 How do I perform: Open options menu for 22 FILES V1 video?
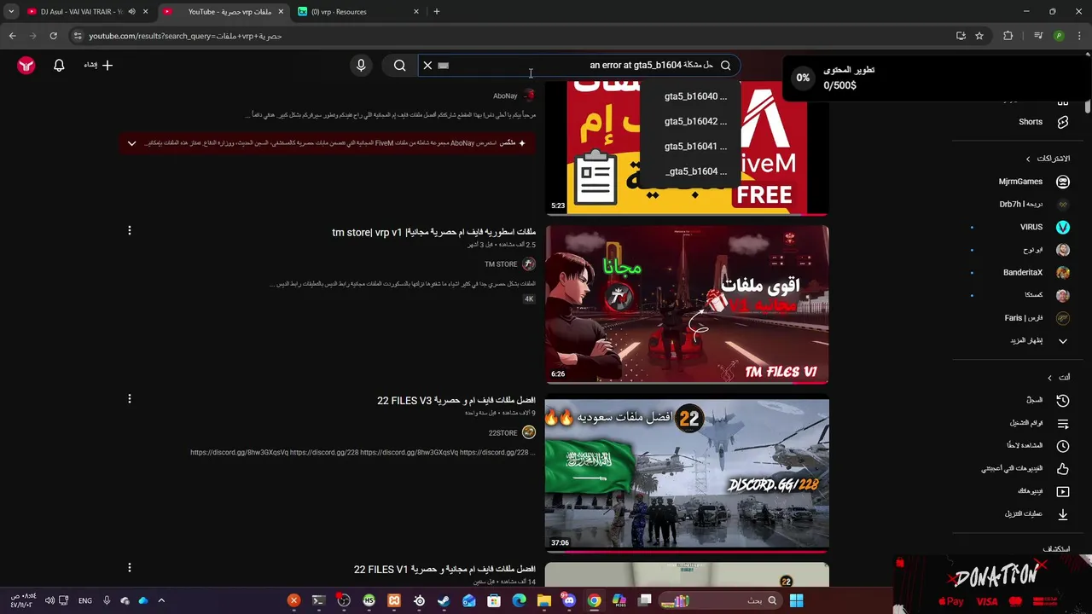click(x=130, y=567)
